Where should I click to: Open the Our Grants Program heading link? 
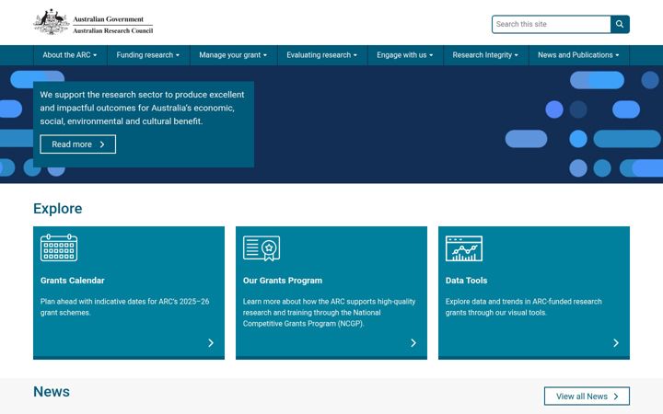point(283,281)
